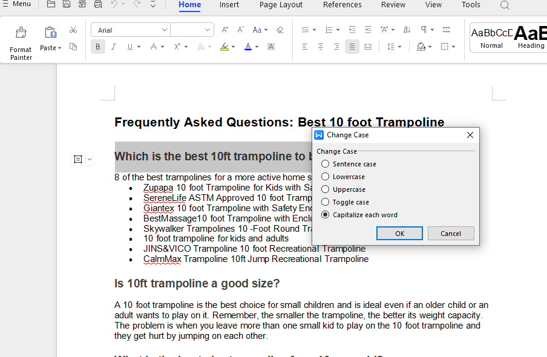The width and height of the screenshot is (547, 357).
Task: Switch to the Insert ribbon tab
Action: click(x=229, y=5)
